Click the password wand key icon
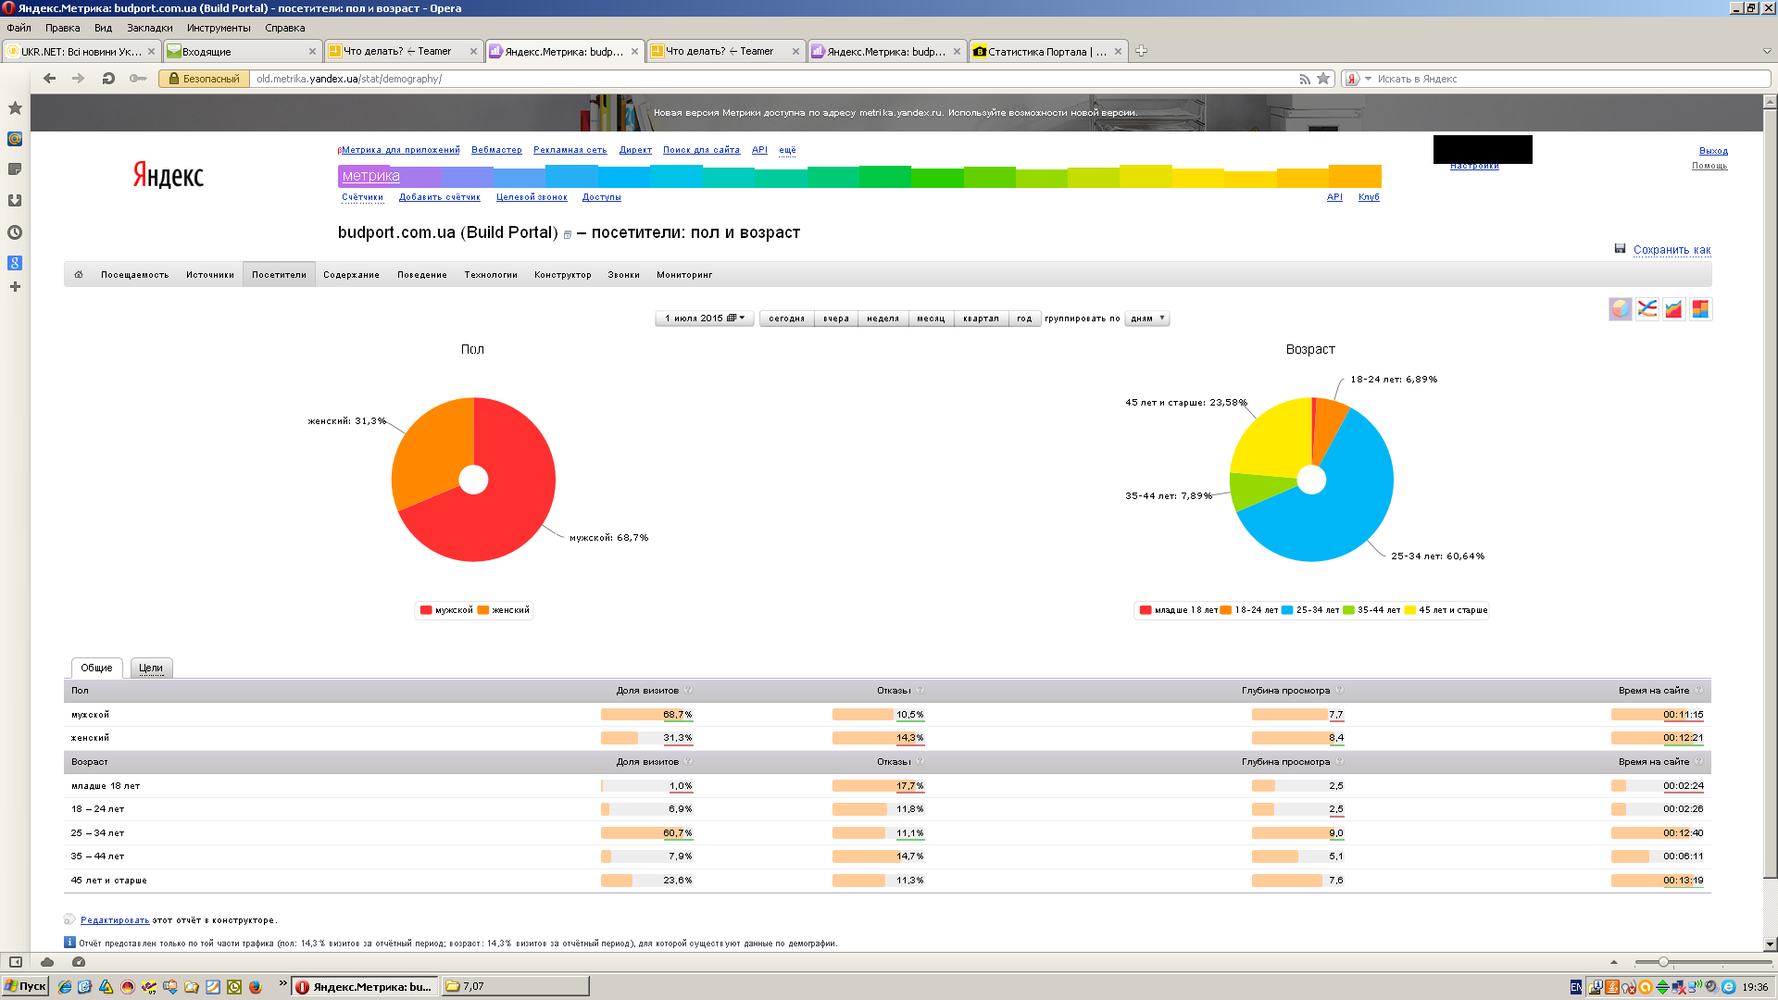Screen dimensions: 1778x1000 coord(138,79)
